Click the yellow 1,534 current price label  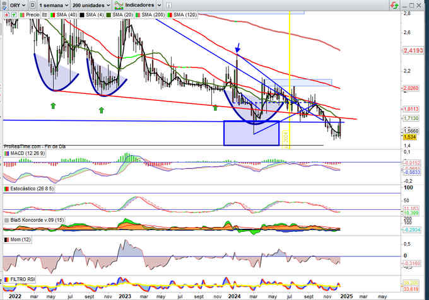pyautogui.click(x=410, y=137)
